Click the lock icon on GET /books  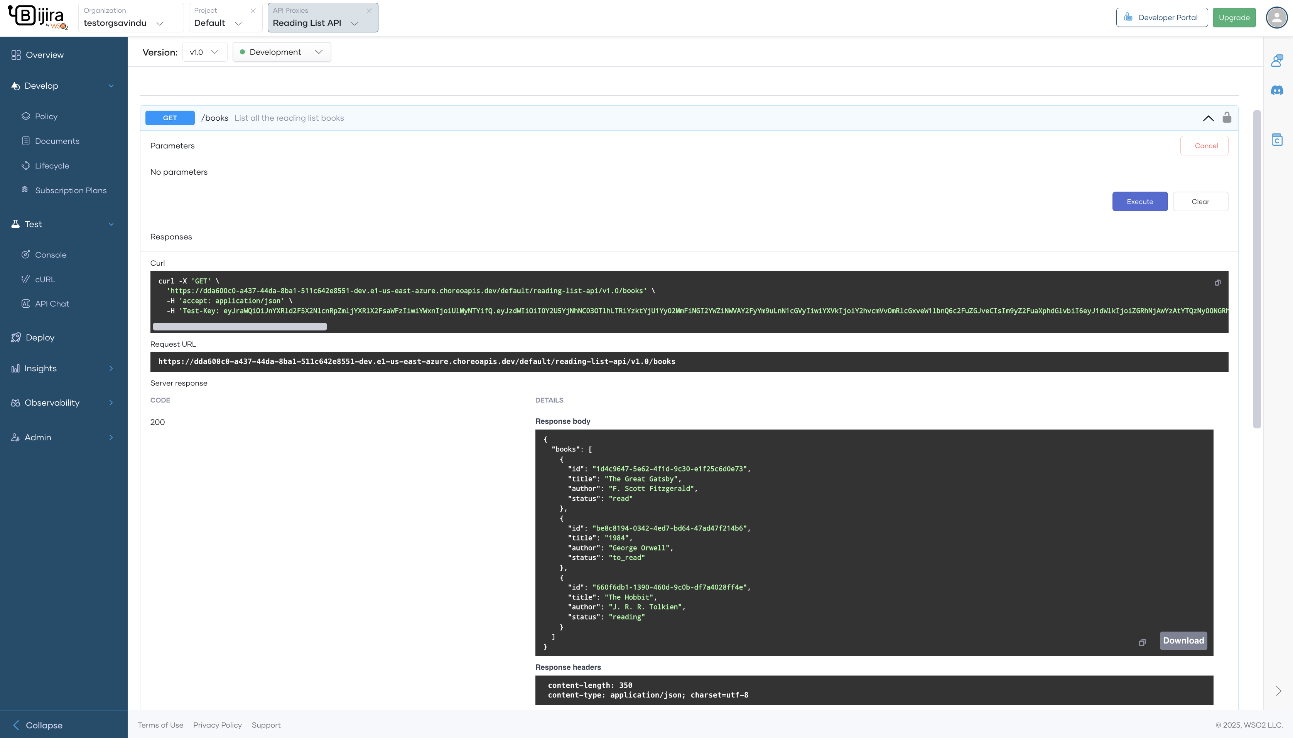coord(1227,118)
